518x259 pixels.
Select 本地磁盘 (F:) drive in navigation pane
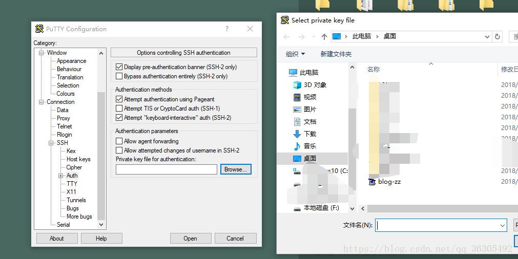point(316,208)
